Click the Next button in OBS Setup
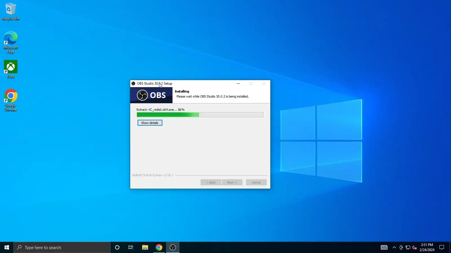The image size is (451, 253). click(232, 182)
